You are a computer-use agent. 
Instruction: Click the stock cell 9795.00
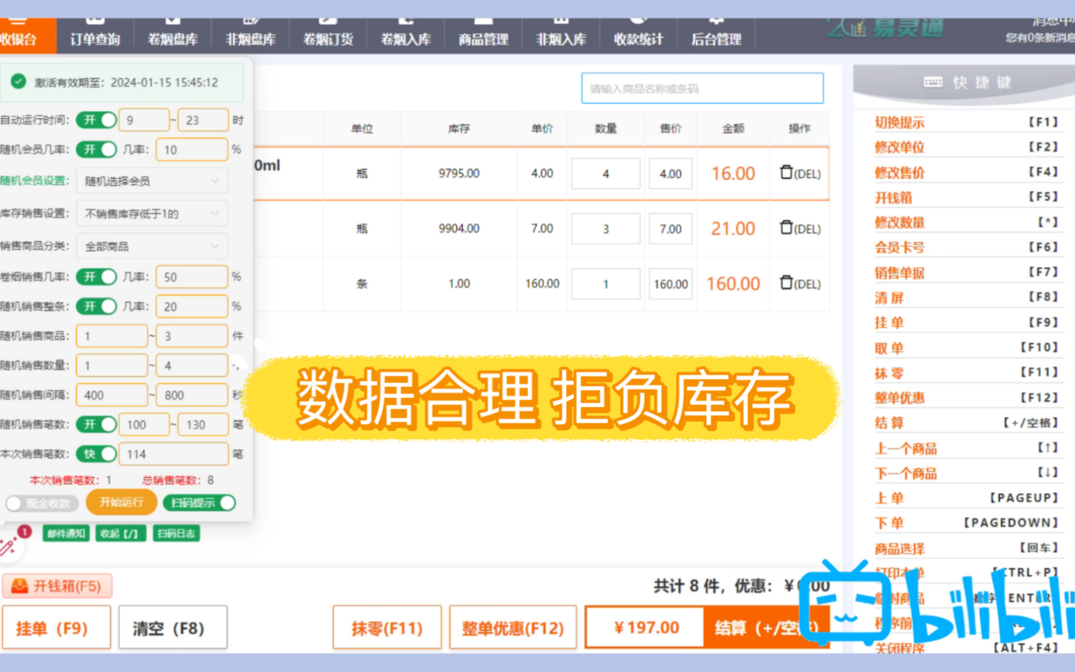click(459, 173)
